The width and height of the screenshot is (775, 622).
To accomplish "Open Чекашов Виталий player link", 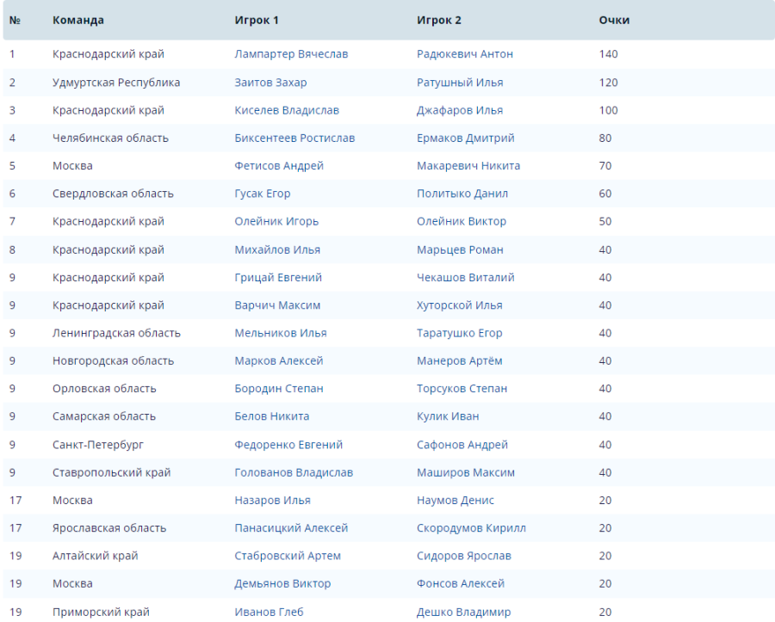I will click(x=466, y=277).
